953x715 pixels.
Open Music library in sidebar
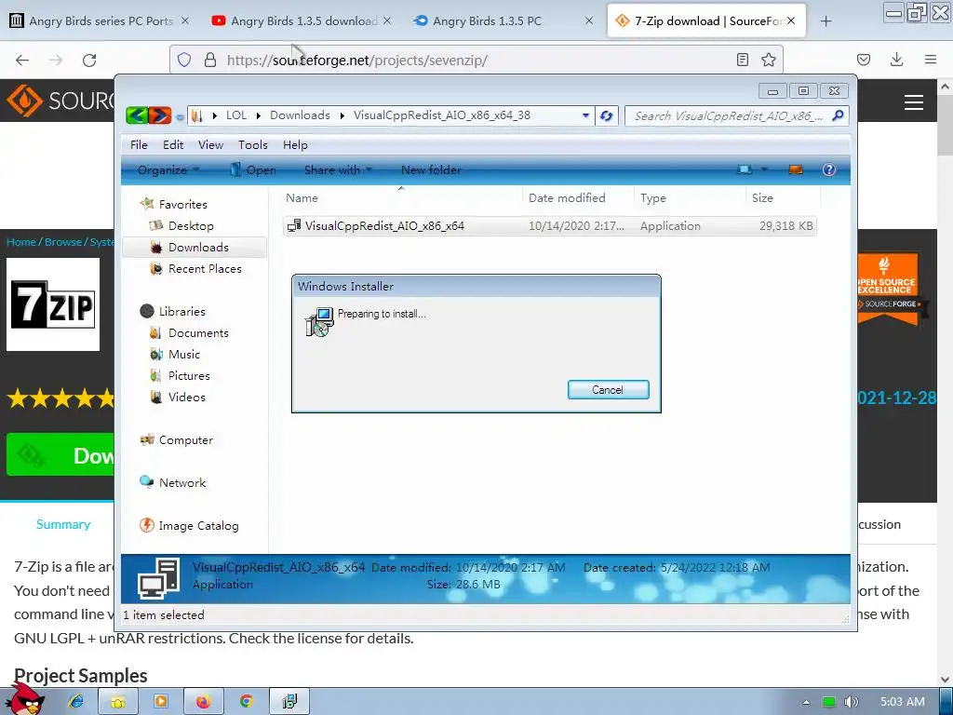pos(184,354)
